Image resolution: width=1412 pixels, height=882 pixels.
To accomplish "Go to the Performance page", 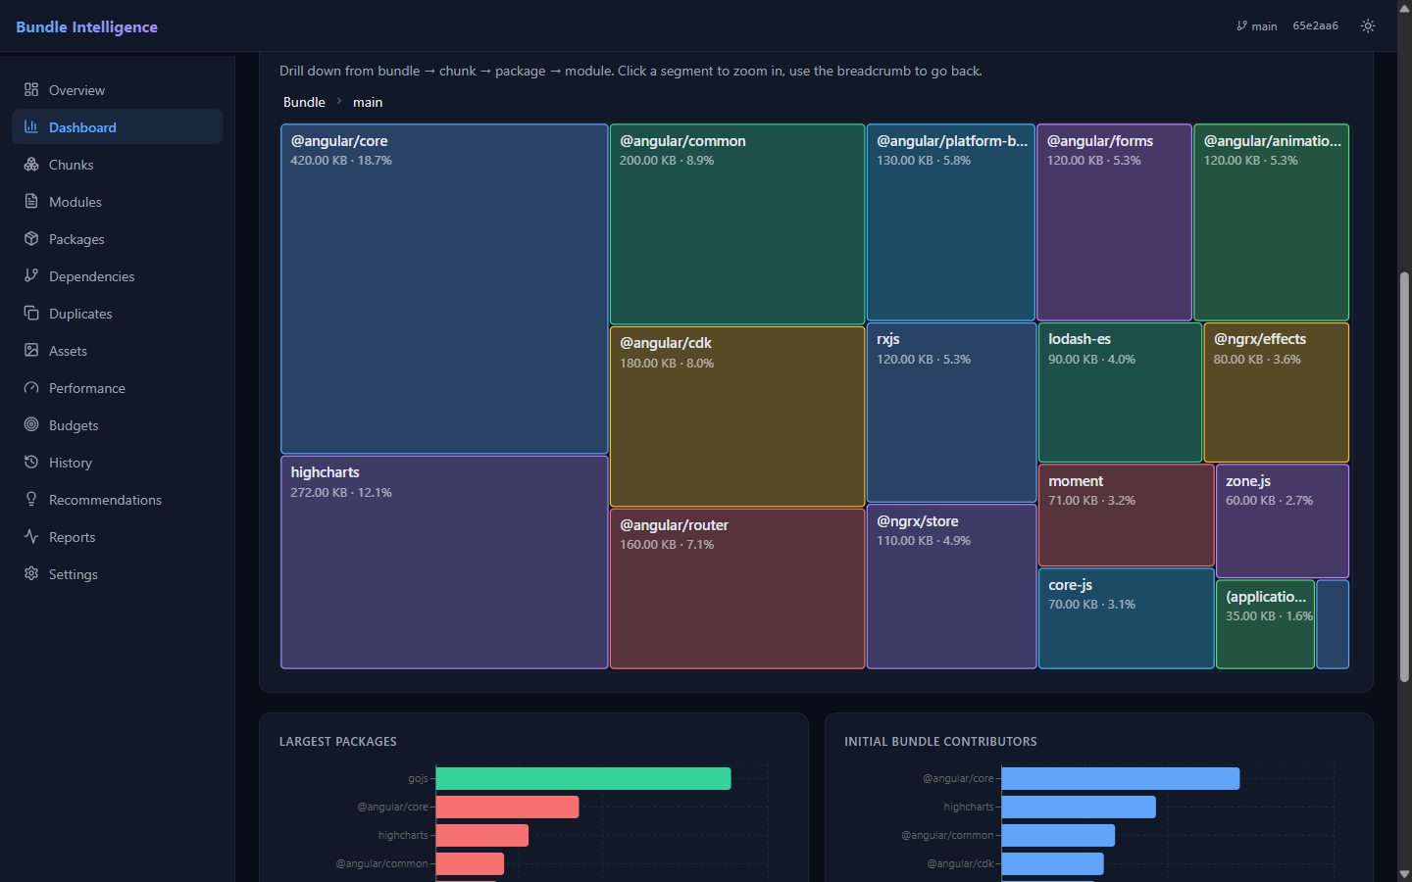I will point(117,388).
